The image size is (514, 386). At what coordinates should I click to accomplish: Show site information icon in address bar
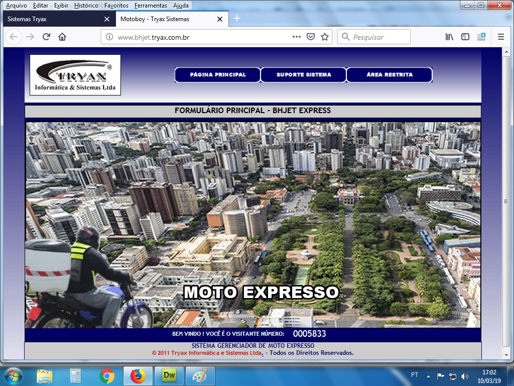click(x=109, y=37)
